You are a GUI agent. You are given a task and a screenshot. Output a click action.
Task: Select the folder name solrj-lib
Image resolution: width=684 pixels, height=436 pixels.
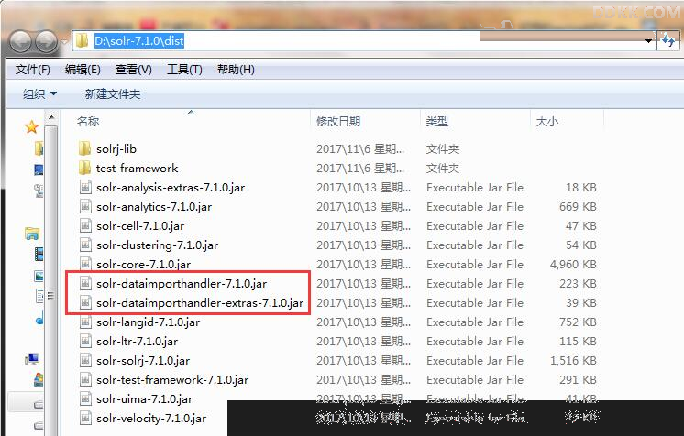pyautogui.click(x=116, y=149)
